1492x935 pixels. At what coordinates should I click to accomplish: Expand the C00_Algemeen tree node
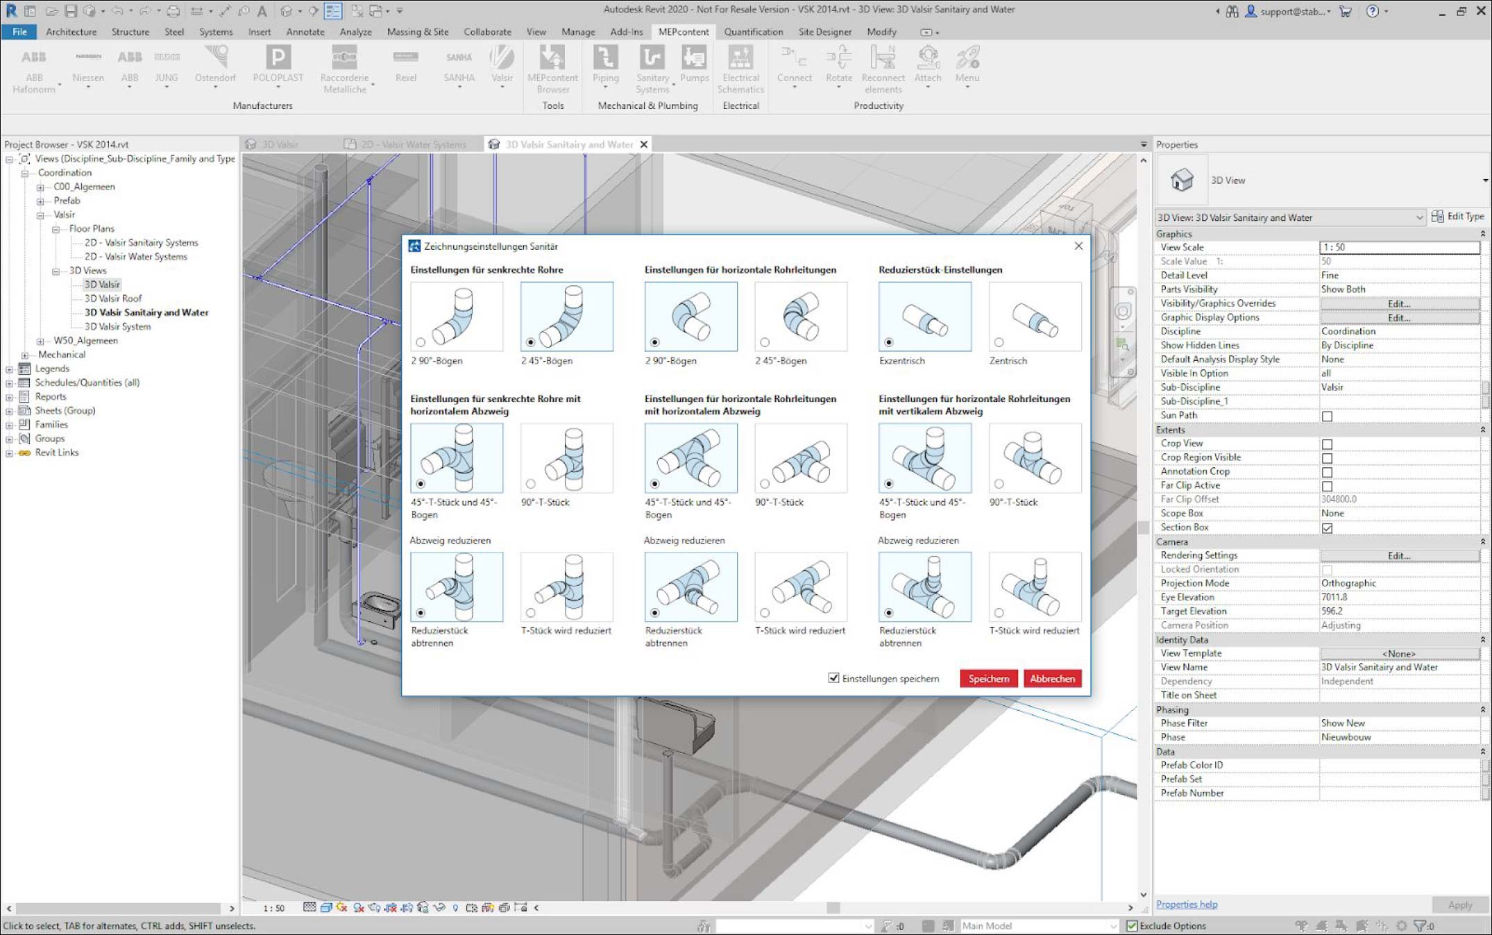click(x=40, y=187)
